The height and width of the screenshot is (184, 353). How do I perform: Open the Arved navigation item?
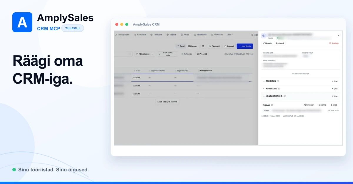(x=185, y=35)
